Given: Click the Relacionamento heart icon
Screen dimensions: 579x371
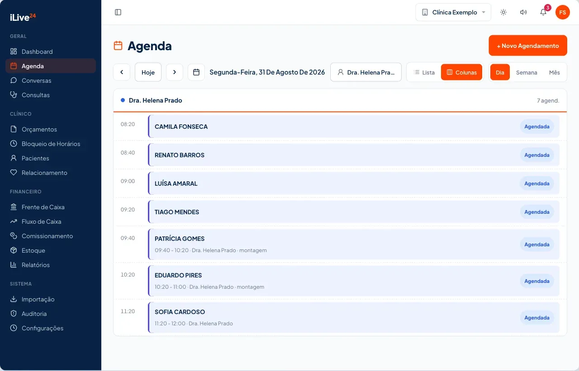Looking at the screenshot, I should tap(14, 173).
